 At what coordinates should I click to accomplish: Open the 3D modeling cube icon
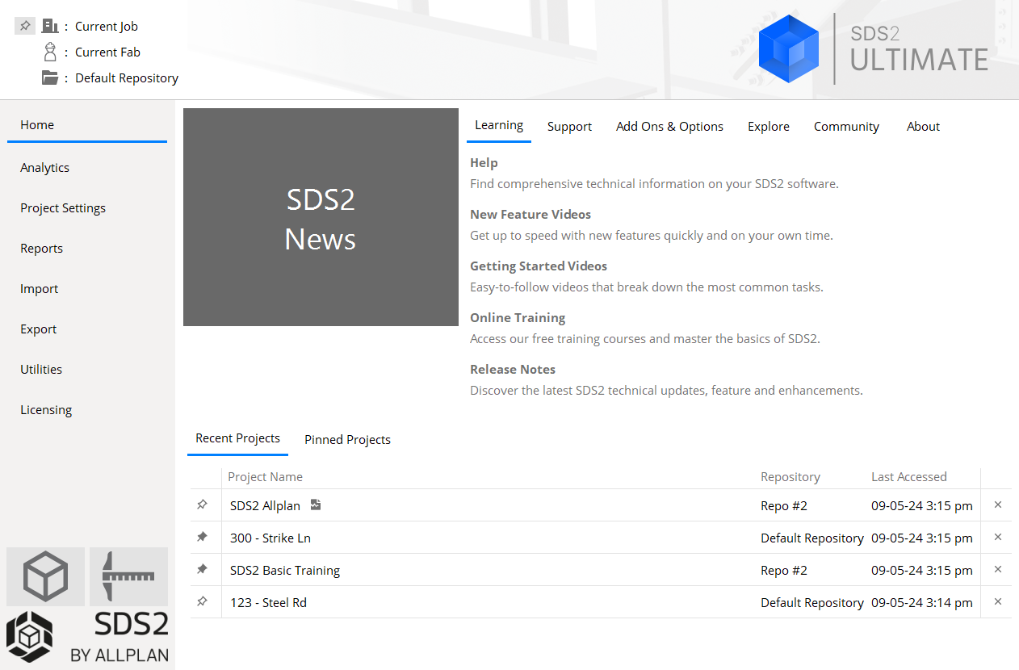pyautogui.click(x=45, y=576)
